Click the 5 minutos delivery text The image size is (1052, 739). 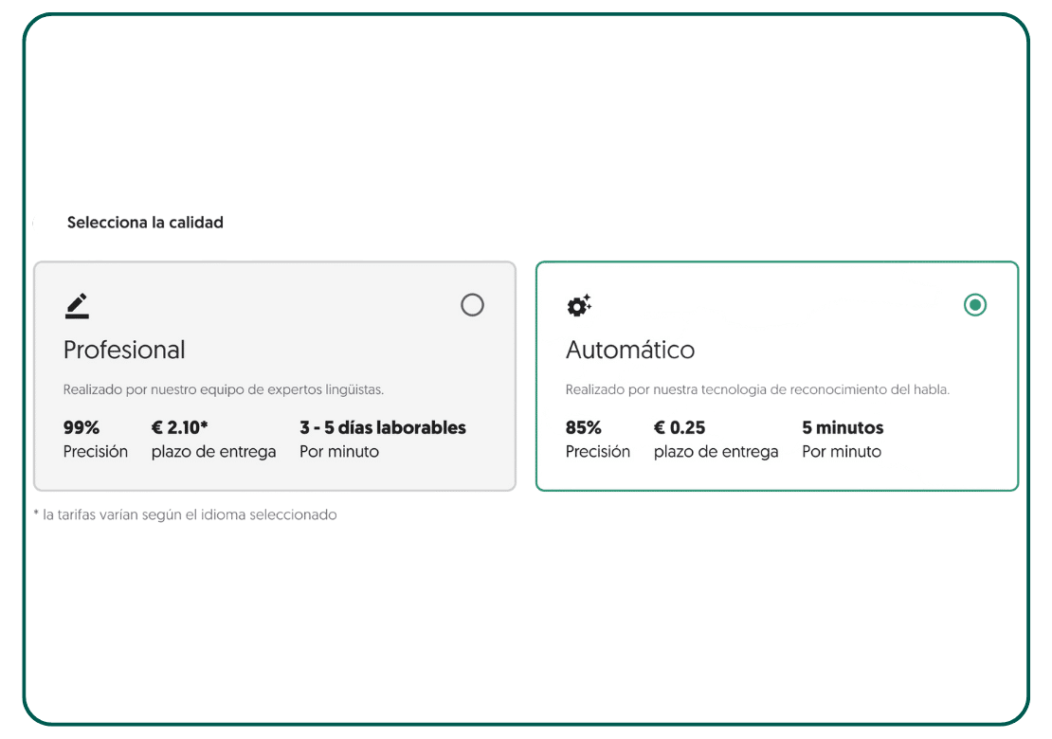[x=843, y=427]
